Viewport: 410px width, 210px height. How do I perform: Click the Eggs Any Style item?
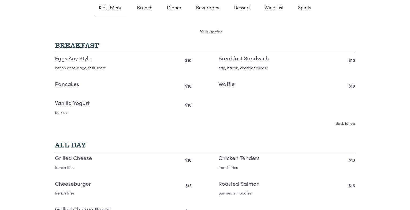(x=73, y=59)
